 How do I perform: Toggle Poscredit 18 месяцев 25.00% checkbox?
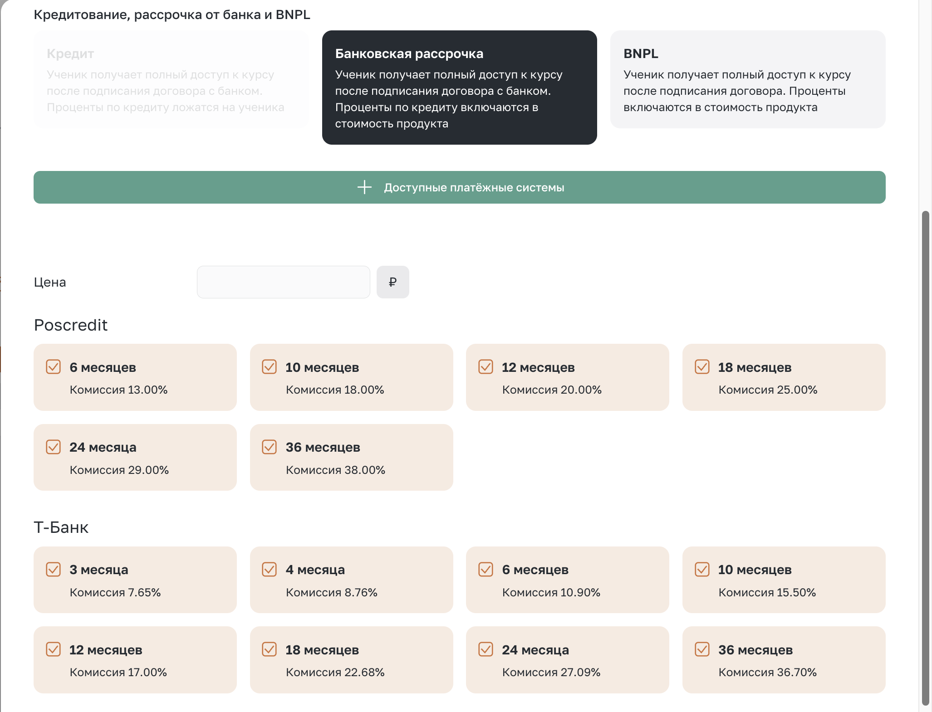702,367
